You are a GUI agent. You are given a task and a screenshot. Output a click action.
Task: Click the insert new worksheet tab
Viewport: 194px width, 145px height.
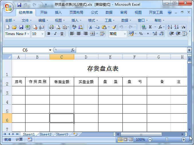(75, 134)
